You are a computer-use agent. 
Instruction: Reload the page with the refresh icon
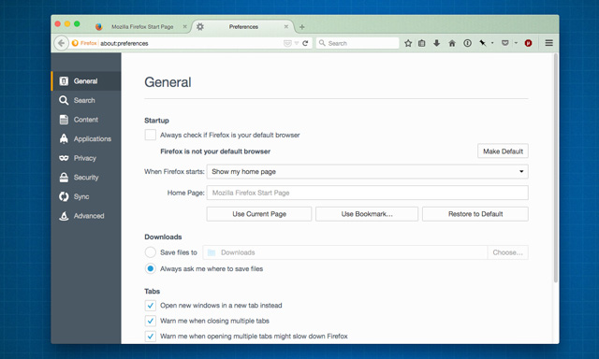click(x=305, y=43)
